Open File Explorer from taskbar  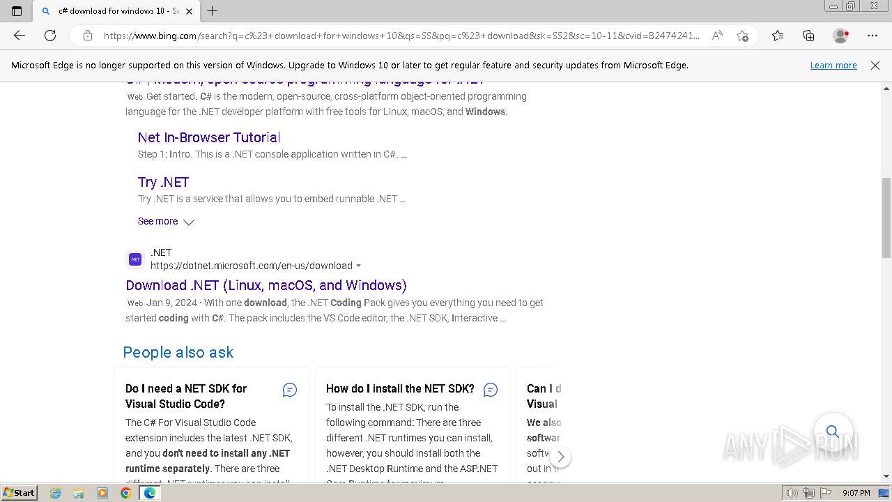point(79,493)
